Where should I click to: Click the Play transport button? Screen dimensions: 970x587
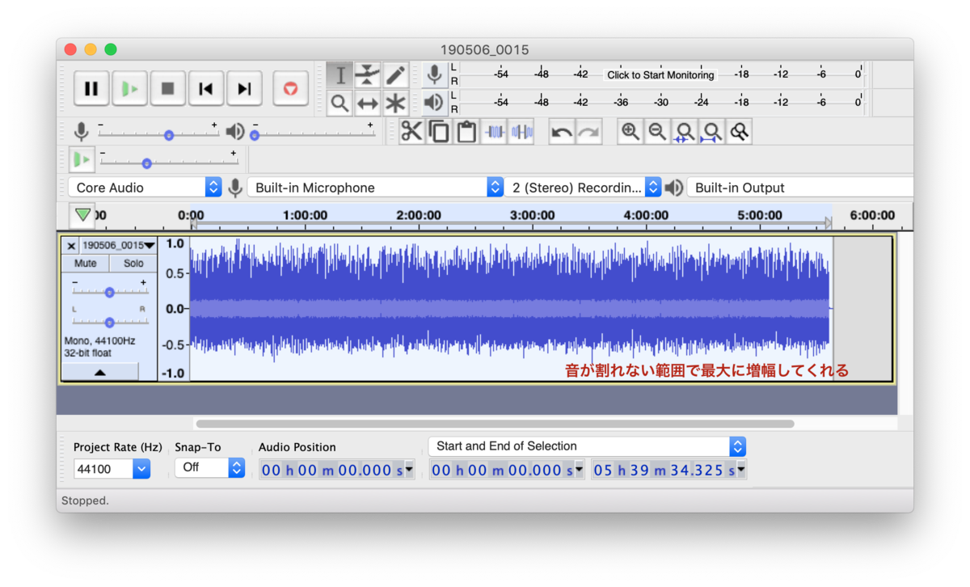pos(129,89)
